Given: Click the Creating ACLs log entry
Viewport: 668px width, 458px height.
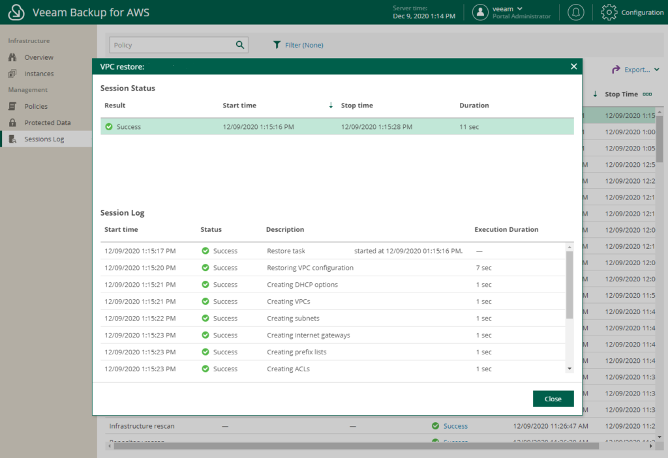Looking at the screenshot, I should [x=333, y=369].
